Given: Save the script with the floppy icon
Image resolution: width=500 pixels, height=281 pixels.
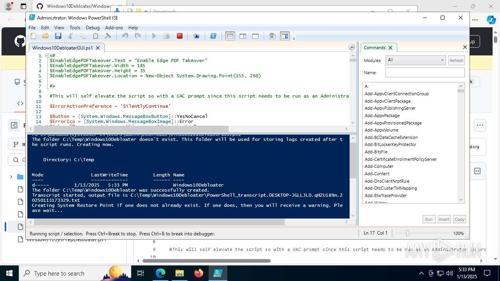Looking at the screenshot, I should pos(58,36).
